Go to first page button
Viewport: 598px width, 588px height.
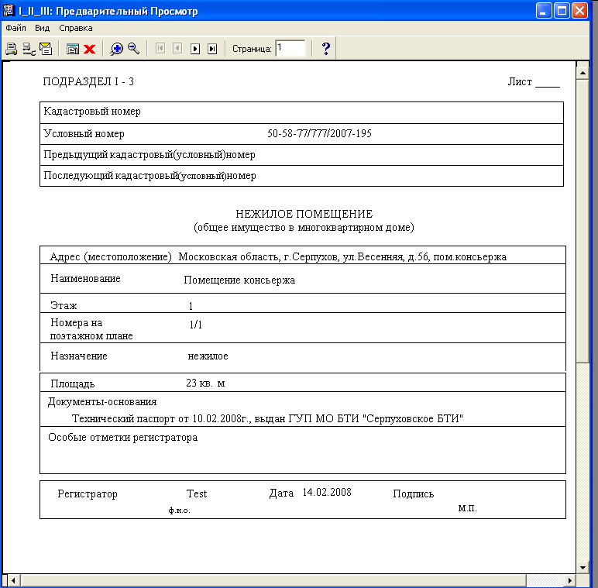click(160, 49)
